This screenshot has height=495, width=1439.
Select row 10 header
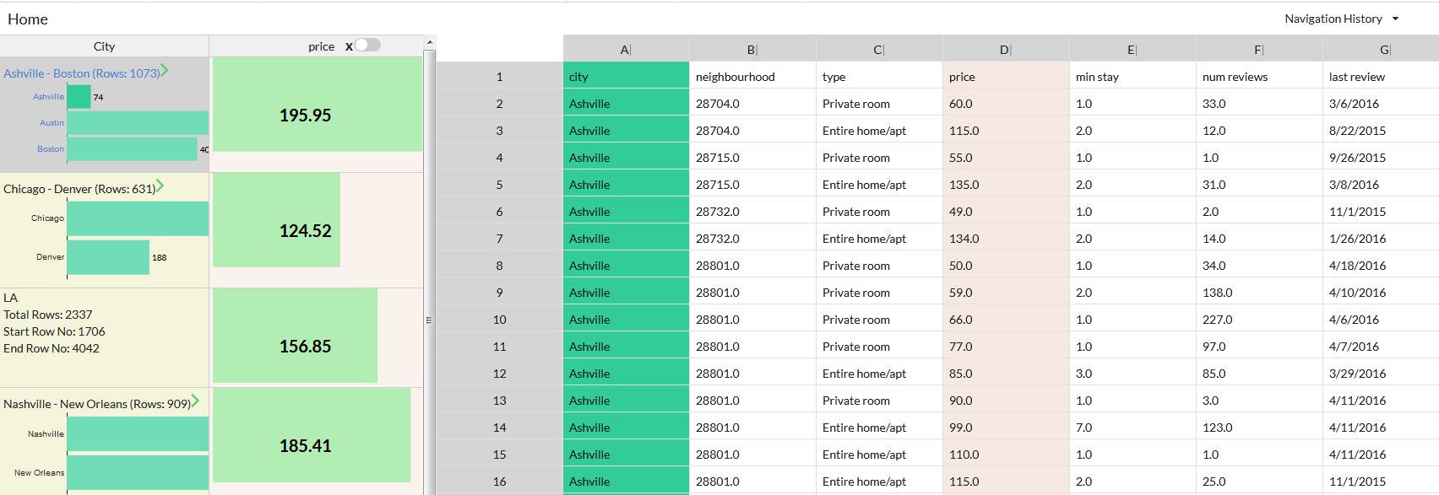(499, 320)
